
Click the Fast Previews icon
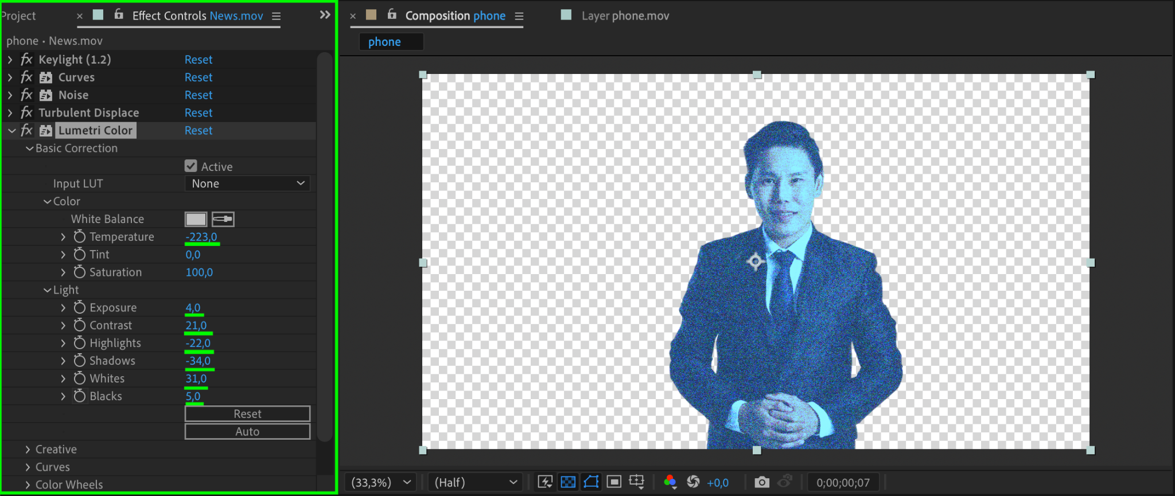[545, 482]
